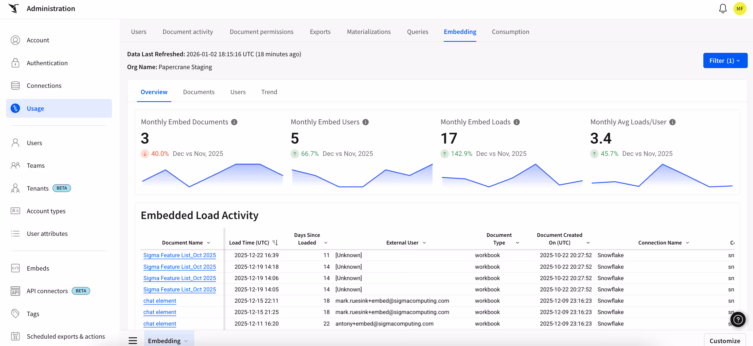753x346 pixels.
Task: Click the notifications bell icon
Action: point(723,8)
